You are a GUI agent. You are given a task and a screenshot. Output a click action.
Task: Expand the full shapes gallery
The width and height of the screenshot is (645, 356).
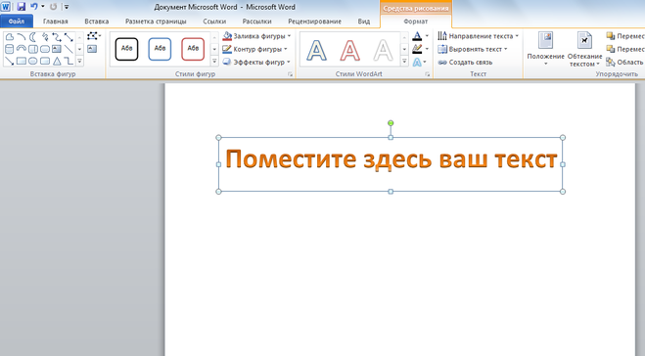pos(80,62)
